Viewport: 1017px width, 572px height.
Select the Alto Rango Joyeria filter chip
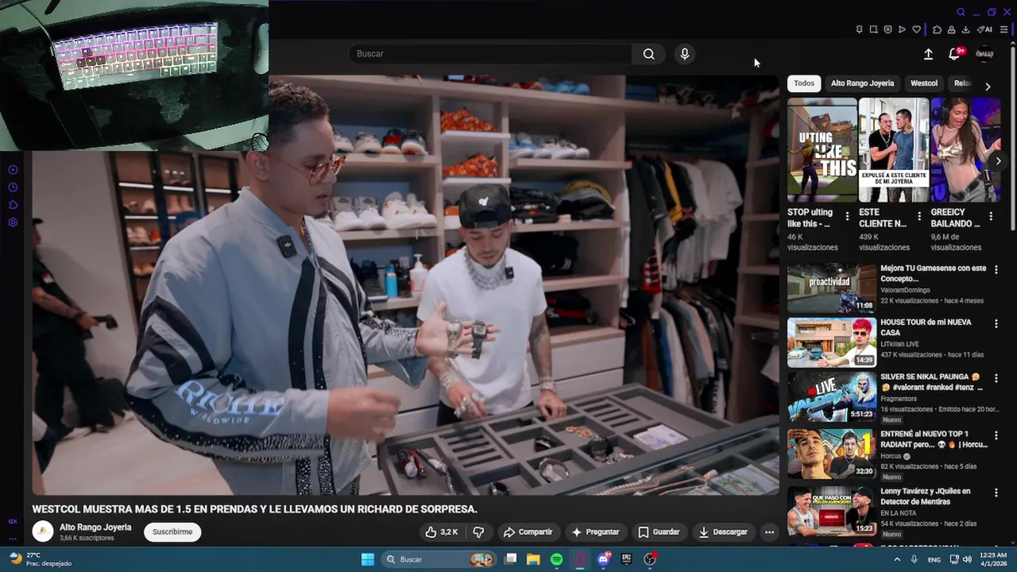pyautogui.click(x=862, y=83)
